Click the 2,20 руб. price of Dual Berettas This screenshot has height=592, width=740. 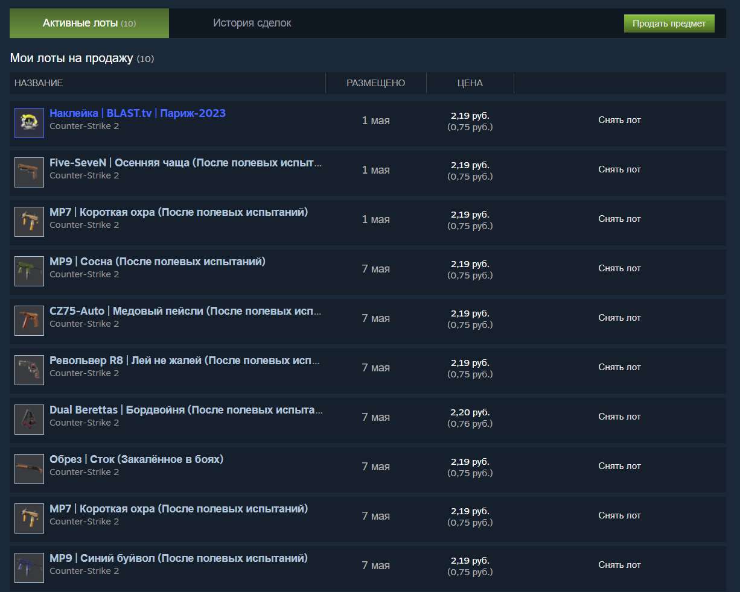[470, 412]
